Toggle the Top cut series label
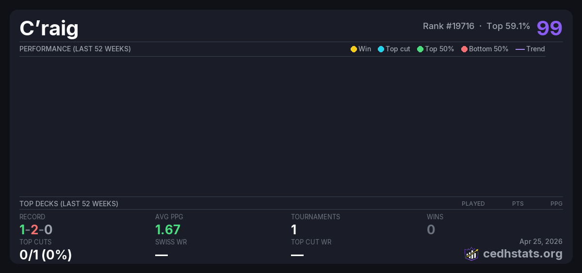 click(x=398, y=49)
